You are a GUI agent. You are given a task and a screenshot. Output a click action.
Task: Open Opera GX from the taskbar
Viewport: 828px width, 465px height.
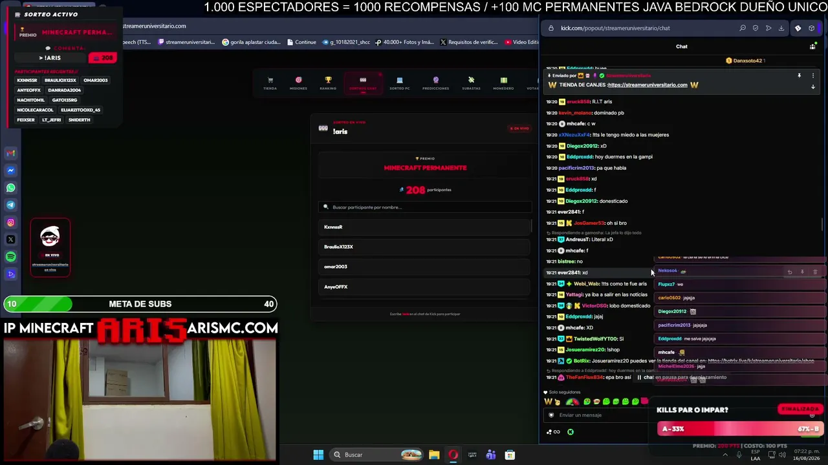coord(453,455)
